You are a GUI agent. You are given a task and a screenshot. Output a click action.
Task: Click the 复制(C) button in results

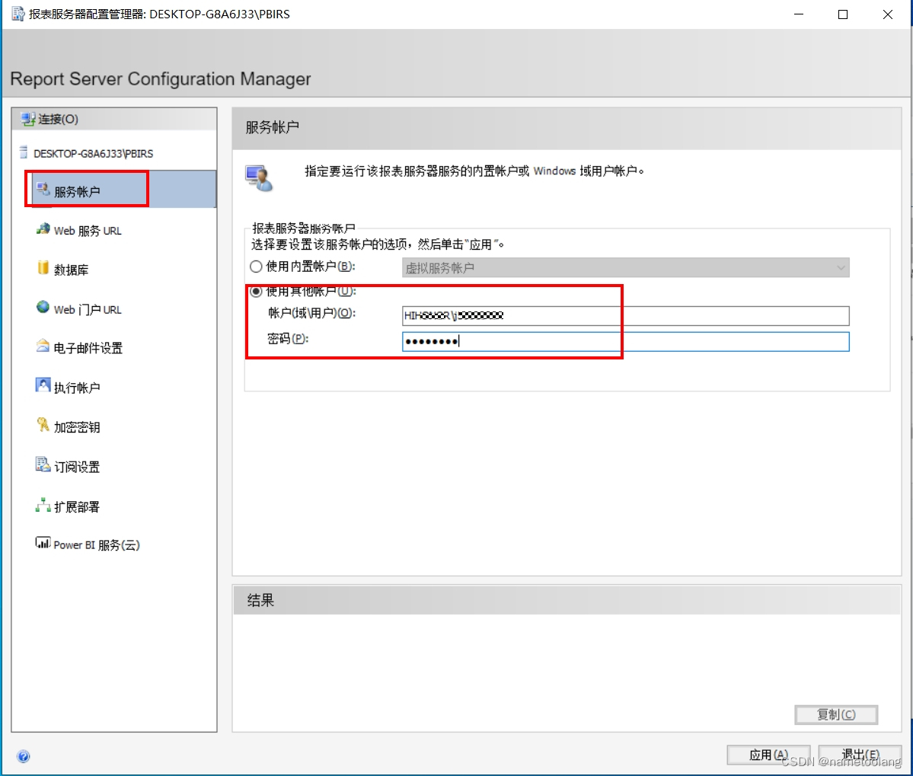[836, 714]
